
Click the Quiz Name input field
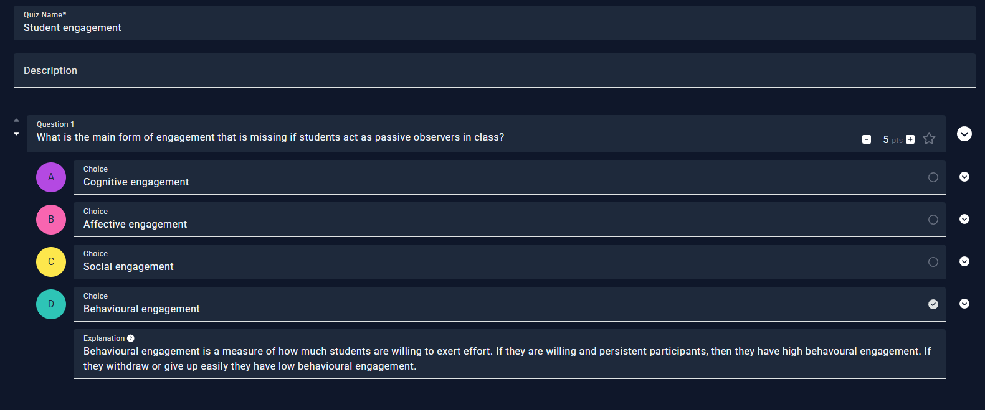coord(494,27)
